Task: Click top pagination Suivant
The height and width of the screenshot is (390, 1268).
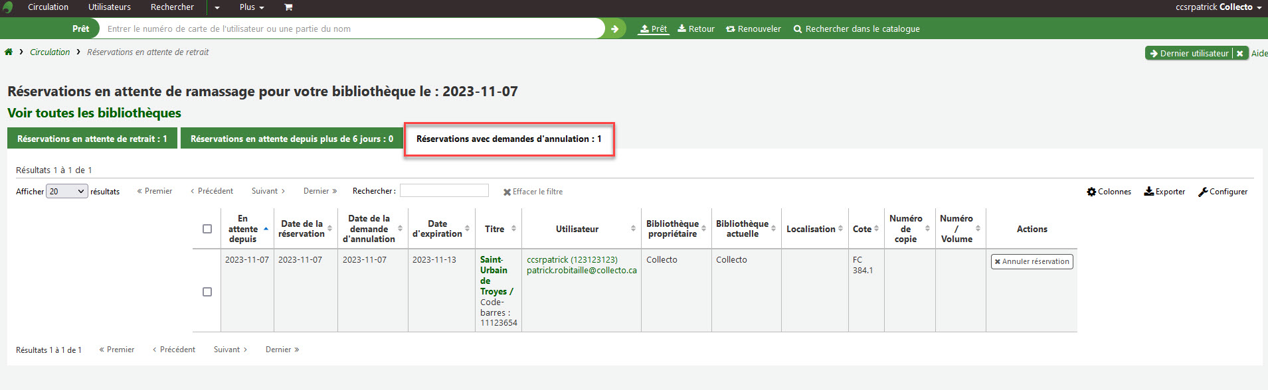Action: pyautogui.click(x=268, y=191)
